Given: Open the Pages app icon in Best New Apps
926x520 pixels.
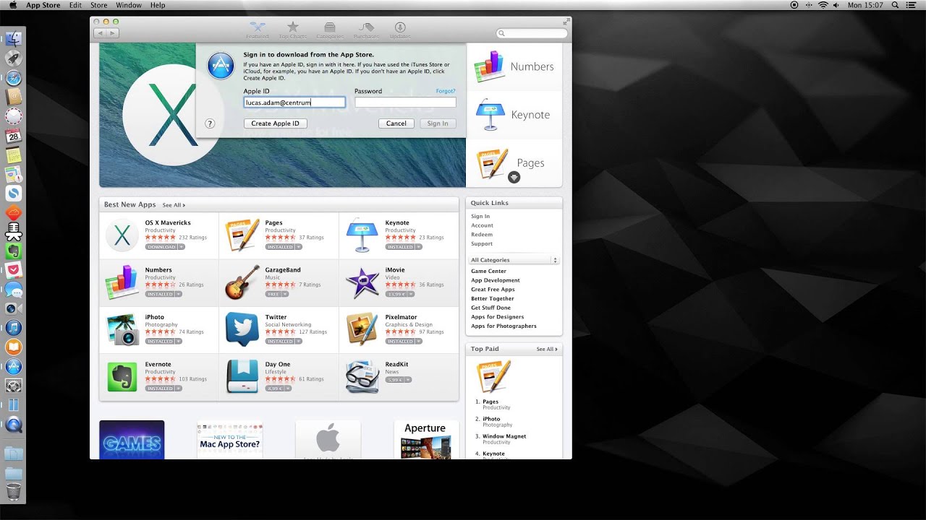Looking at the screenshot, I should [x=242, y=235].
